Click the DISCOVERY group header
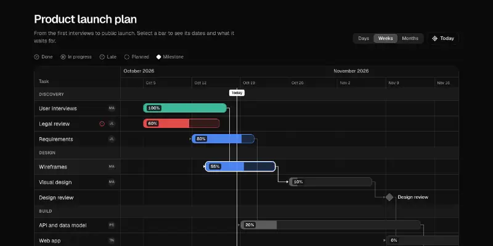 pyautogui.click(x=52, y=94)
